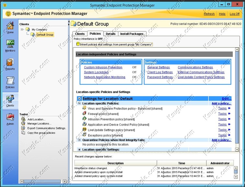The image size is (245, 187).
Task: Open the Home page icon
Action: pyautogui.click(x=10, y=26)
